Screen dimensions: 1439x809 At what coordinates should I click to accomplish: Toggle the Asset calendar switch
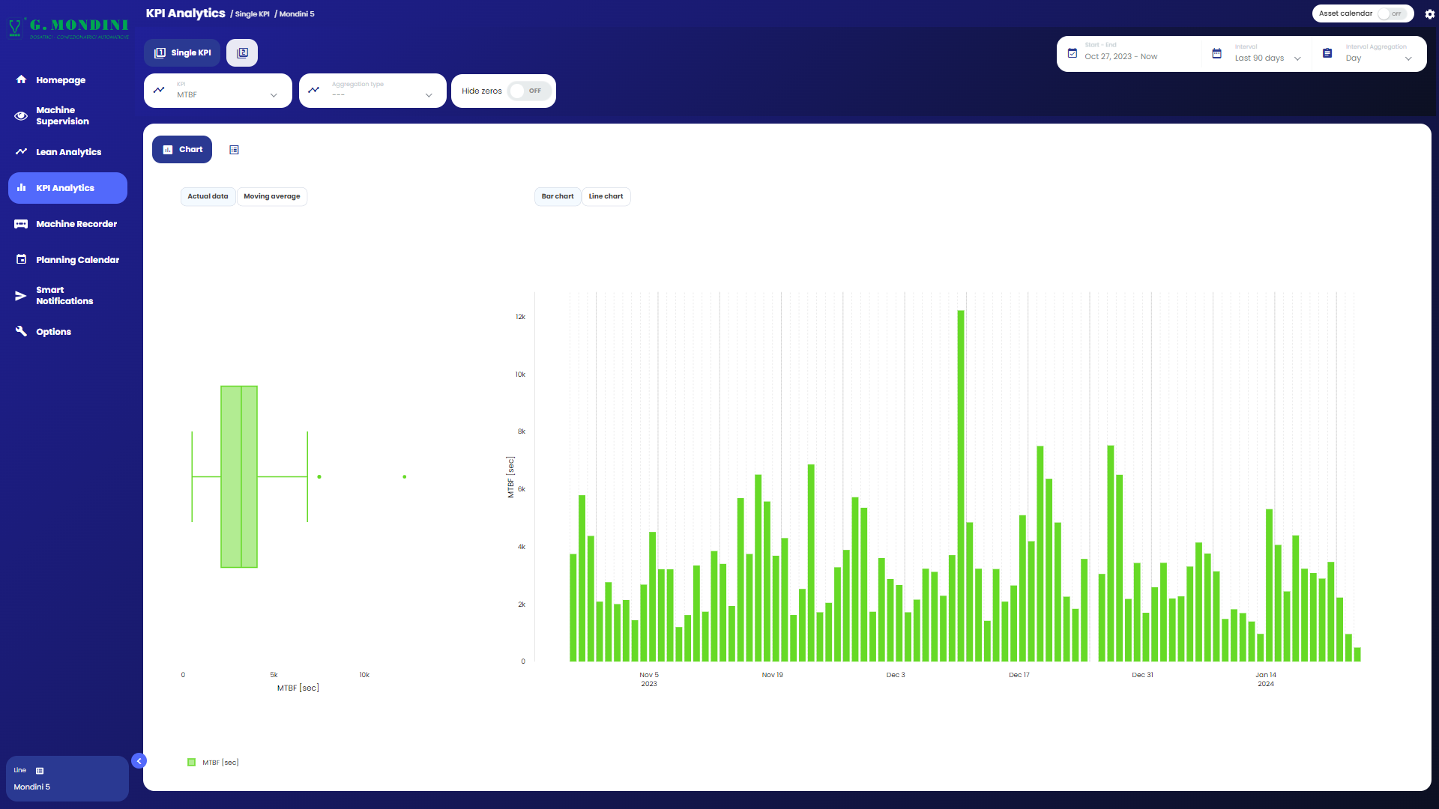1393,13
